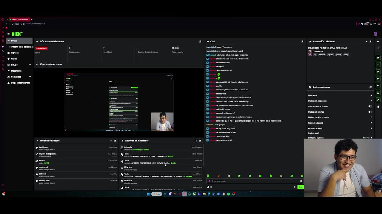
Task: Open Windows Start button in taskbar
Action: point(148,194)
